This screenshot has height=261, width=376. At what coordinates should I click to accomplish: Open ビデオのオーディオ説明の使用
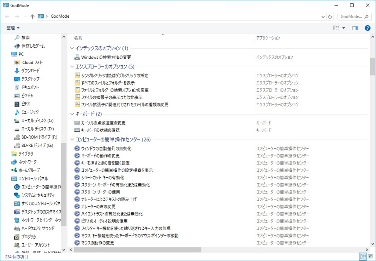[104, 221]
